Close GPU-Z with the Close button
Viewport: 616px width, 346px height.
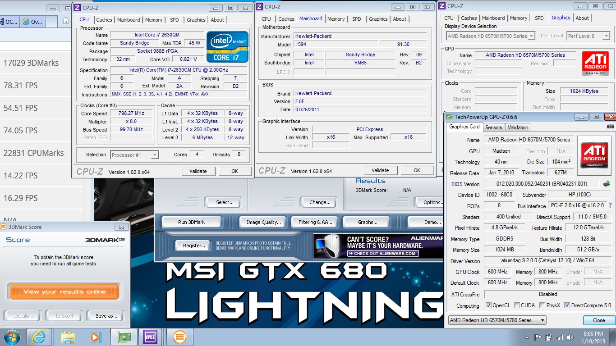click(x=599, y=320)
